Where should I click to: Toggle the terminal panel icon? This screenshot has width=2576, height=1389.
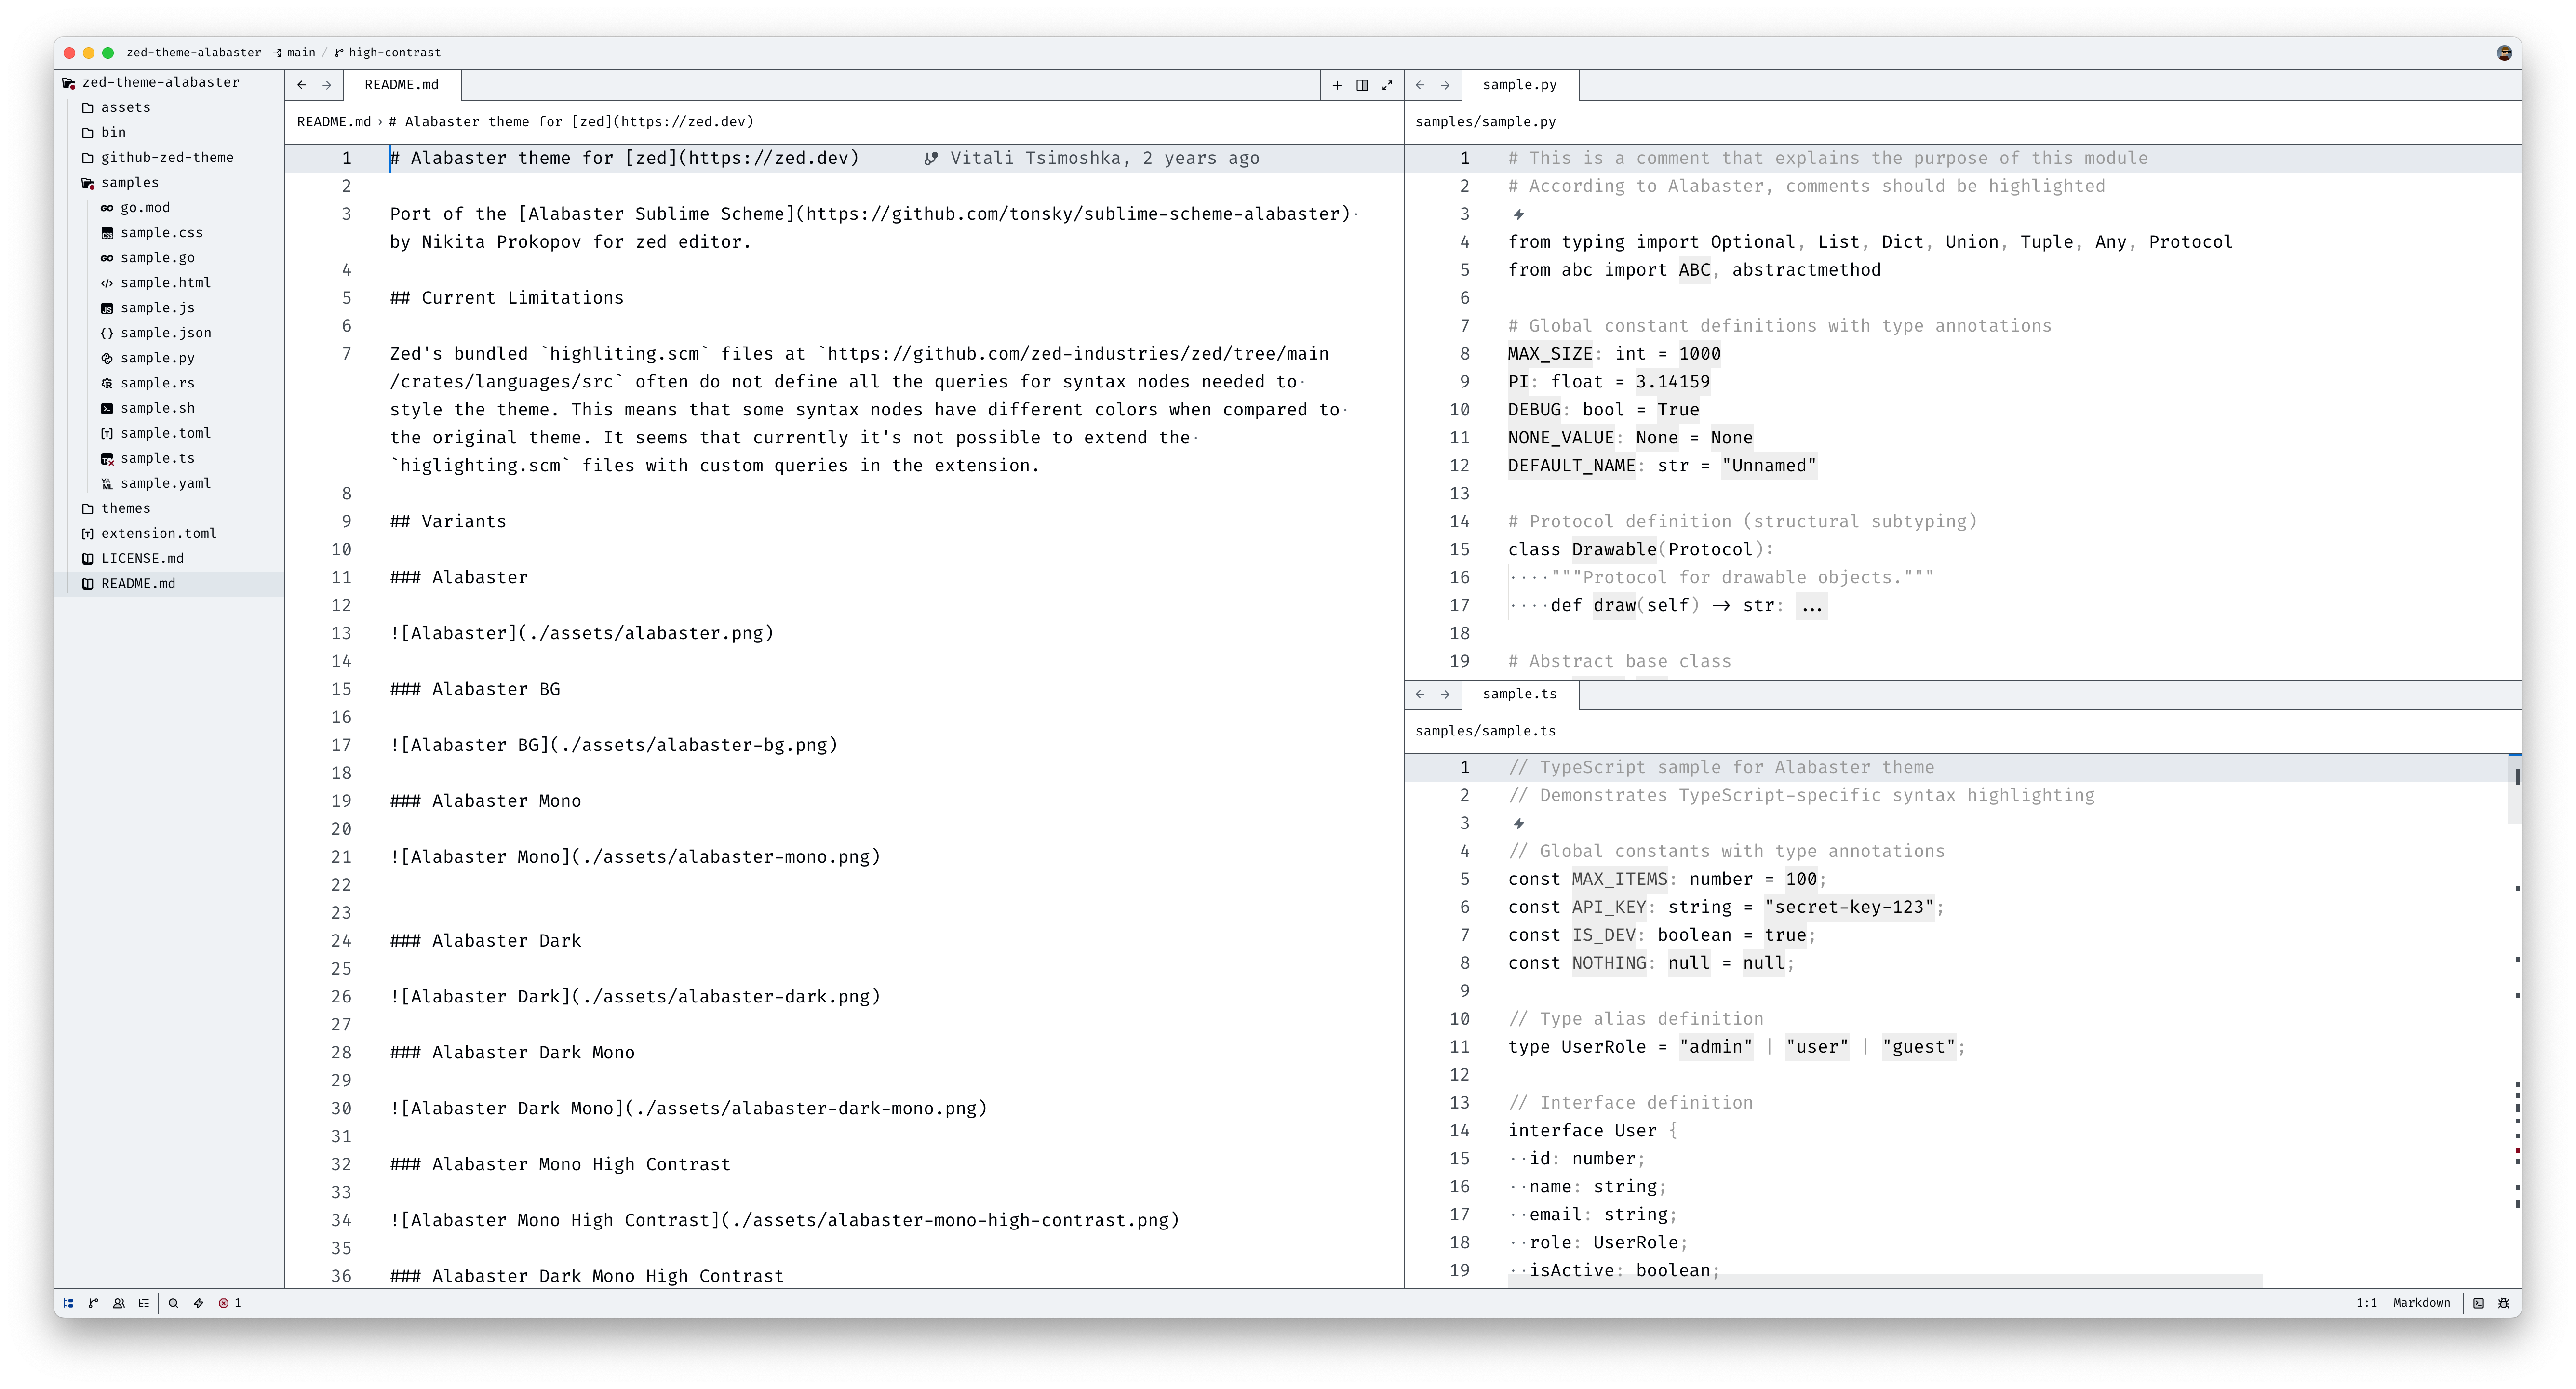(x=2478, y=1303)
